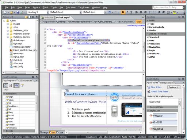
Task: Click New Page icon in Folder List
Action: [x=30, y=17]
